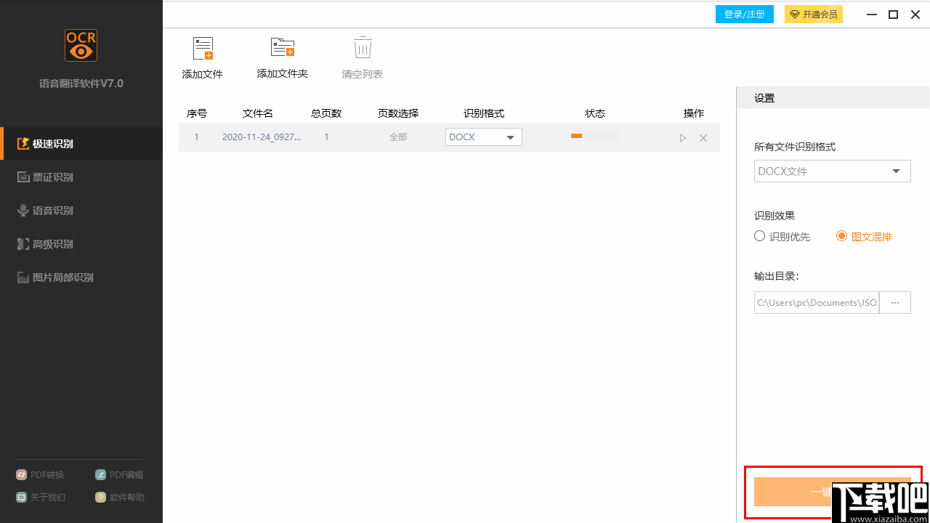Viewport: 930px width, 523px height.
Task: Open the 软件帮助 help option
Action: (119, 497)
